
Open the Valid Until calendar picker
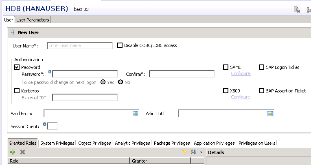pyautogui.click(x=270, y=114)
